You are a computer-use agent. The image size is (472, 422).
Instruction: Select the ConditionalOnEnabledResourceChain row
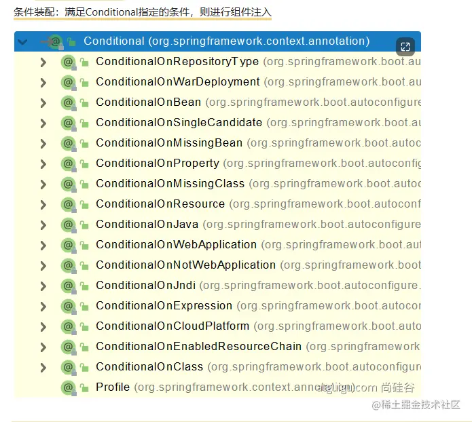click(x=217, y=347)
